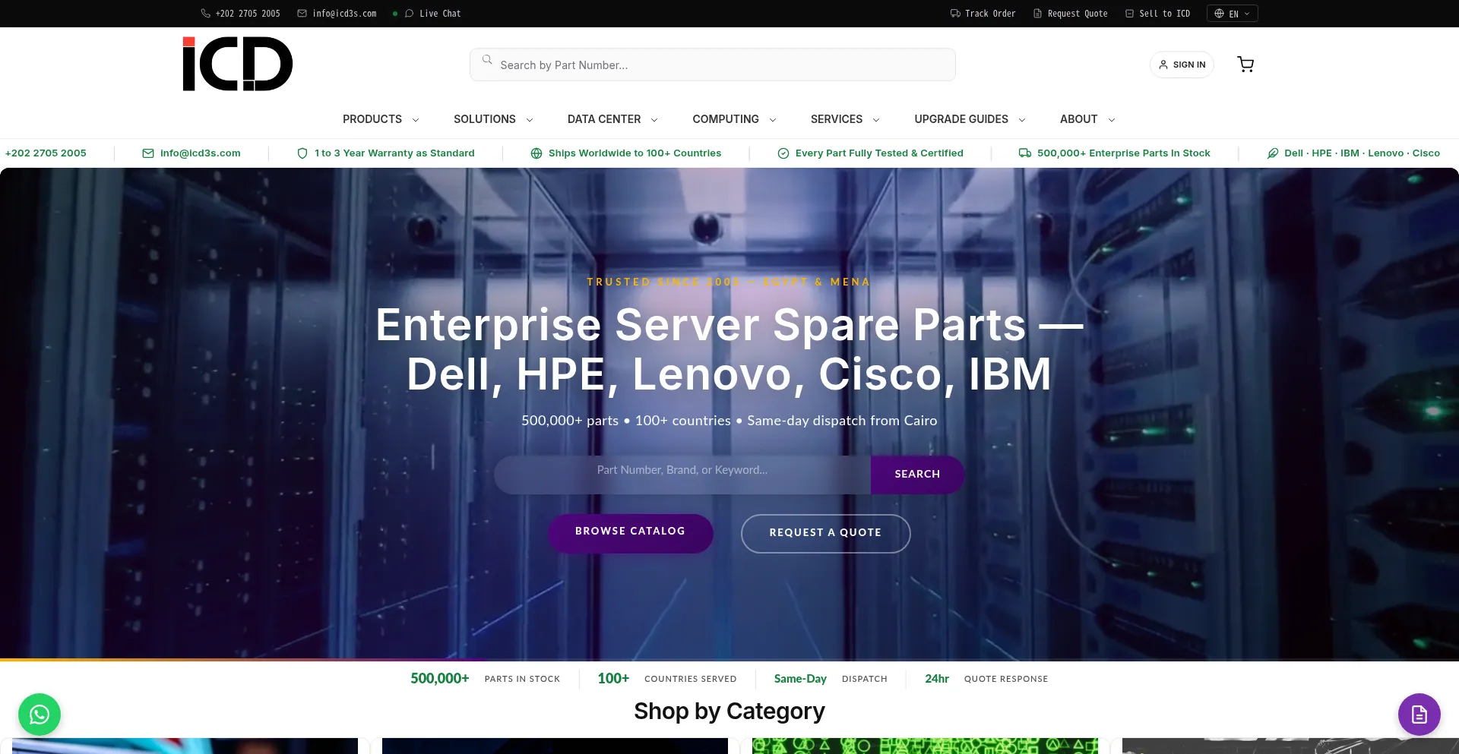The image size is (1459, 754).
Task: Click the leaf icon by Dell HPE IBM
Action: [x=1273, y=153]
